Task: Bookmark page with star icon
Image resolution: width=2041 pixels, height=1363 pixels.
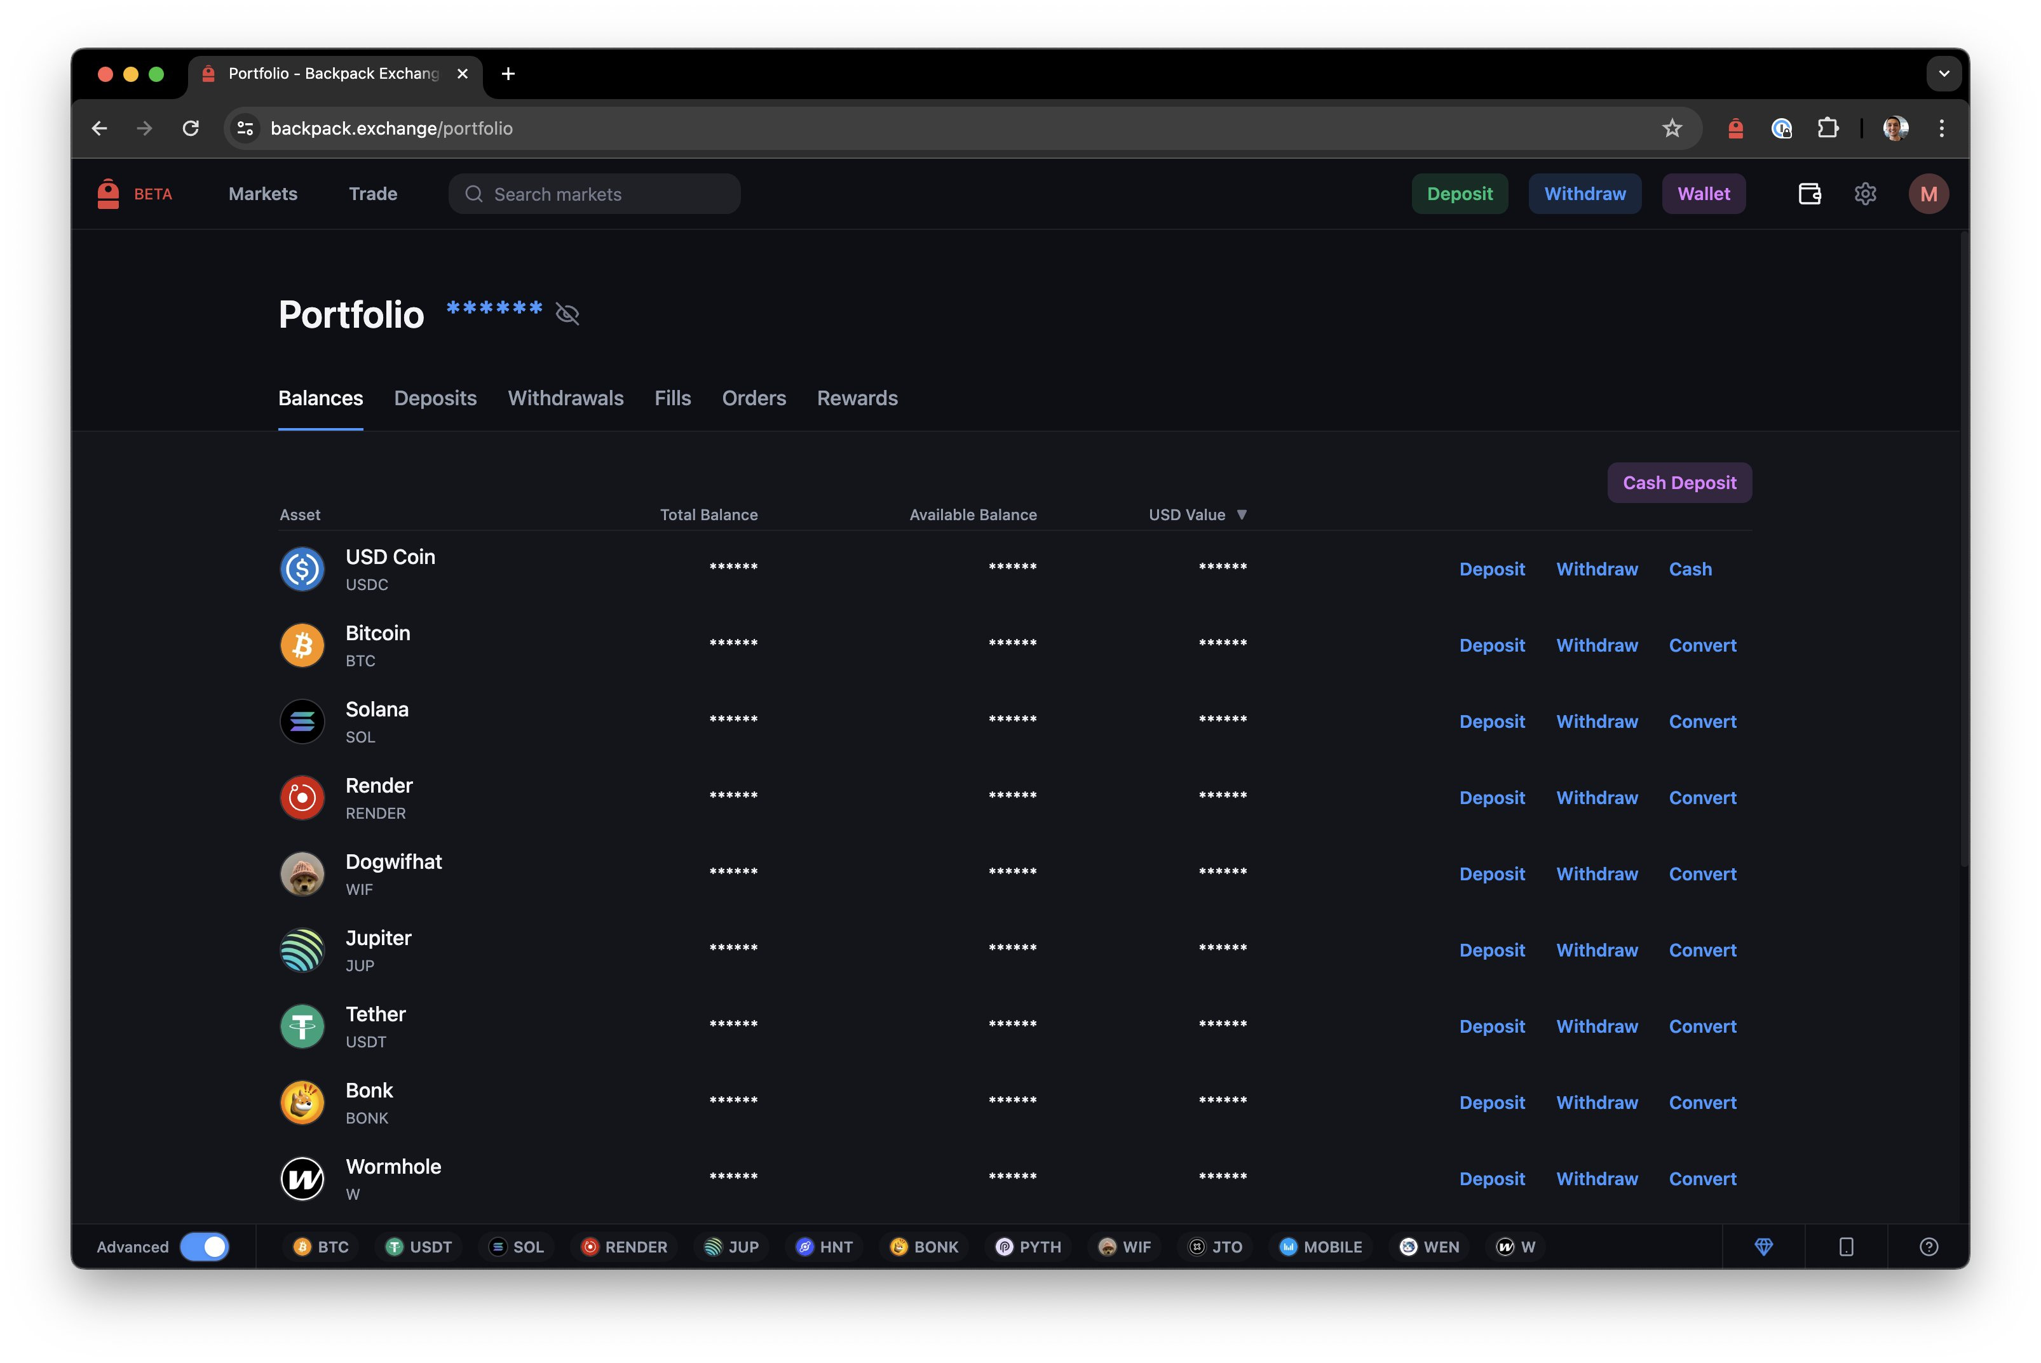Action: pos(1671,129)
